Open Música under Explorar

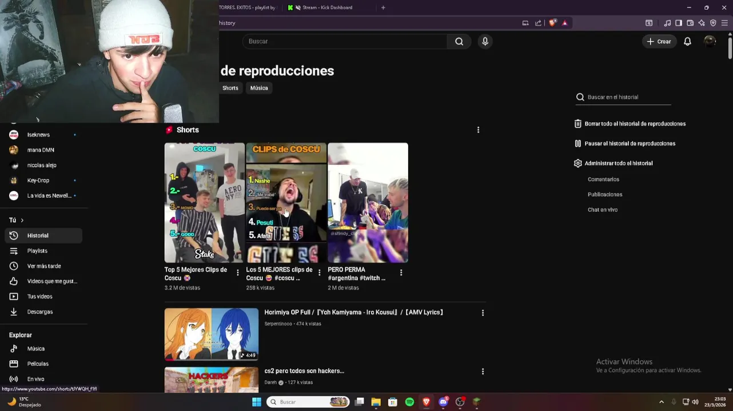coord(43,349)
